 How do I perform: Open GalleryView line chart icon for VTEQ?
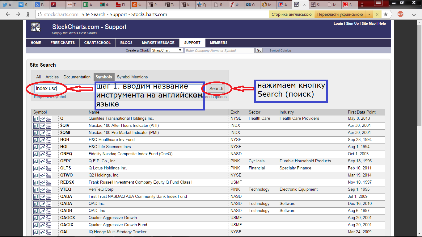(x=42, y=189)
